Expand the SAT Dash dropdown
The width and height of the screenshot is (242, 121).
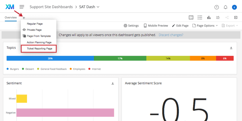[x=98, y=7]
